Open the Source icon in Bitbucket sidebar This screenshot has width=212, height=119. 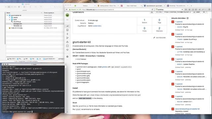(67, 30)
